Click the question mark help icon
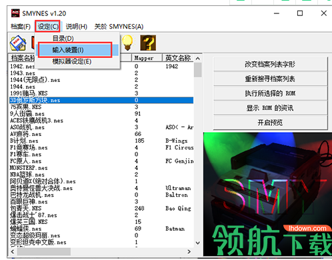This screenshot has height=260, width=332. click(148, 43)
